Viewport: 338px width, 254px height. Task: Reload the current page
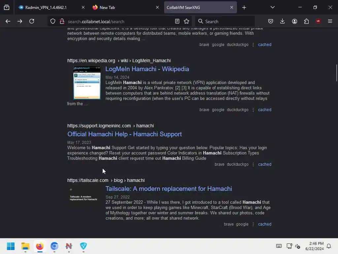32,21
